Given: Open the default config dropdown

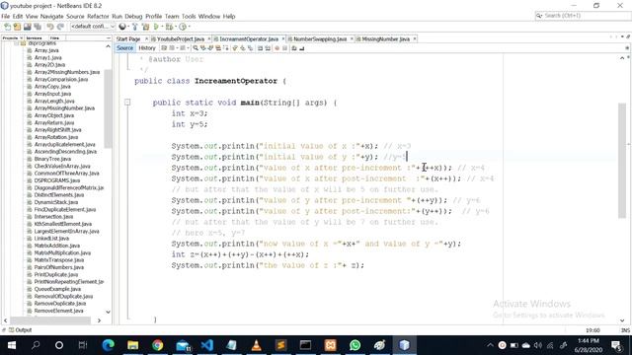Looking at the screenshot, I should point(93,27).
